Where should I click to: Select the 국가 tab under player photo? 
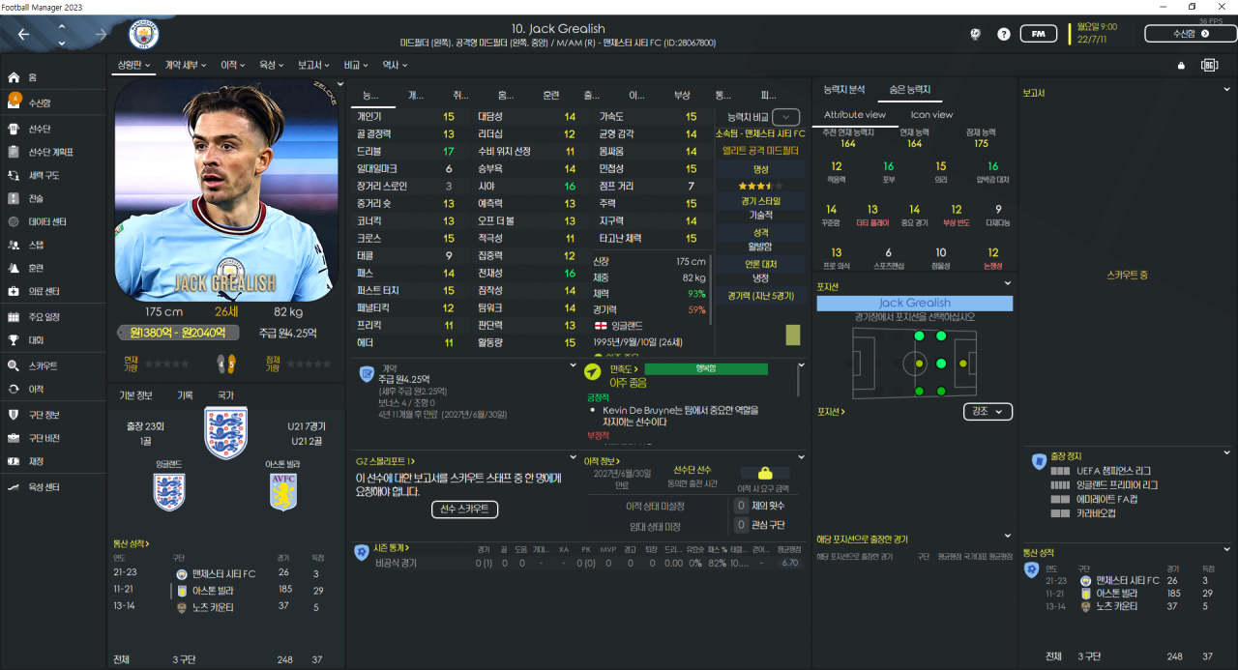coord(225,395)
